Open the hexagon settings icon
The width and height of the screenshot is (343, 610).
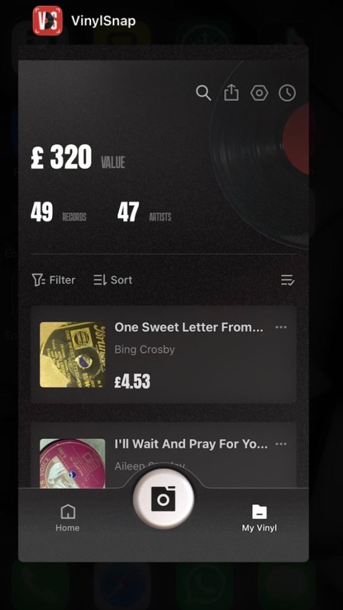(260, 94)
